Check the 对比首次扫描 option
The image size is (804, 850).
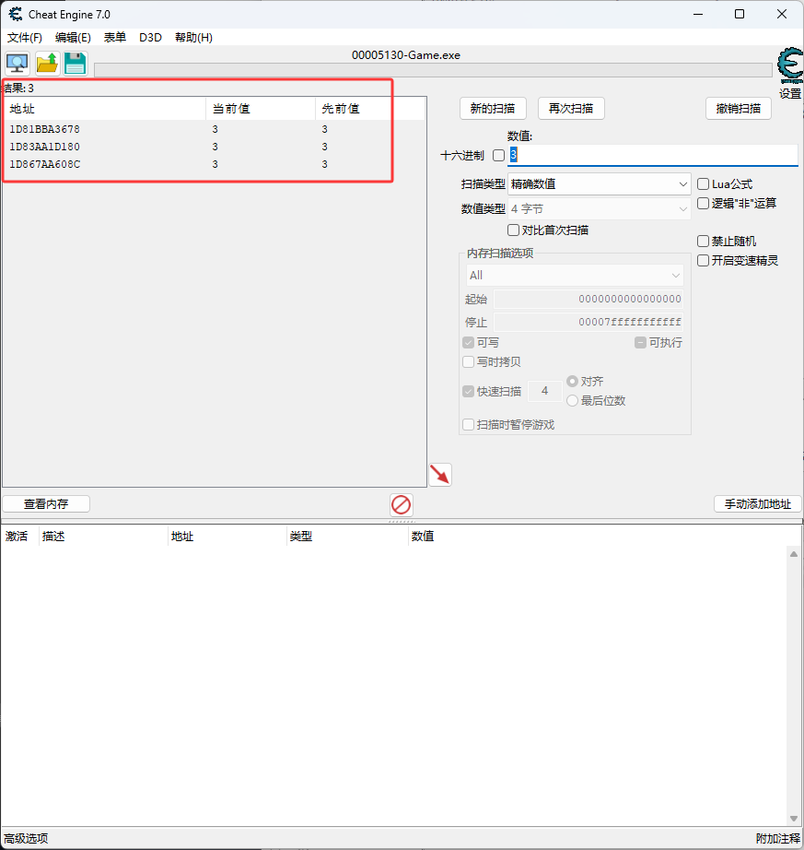tap(513, 230)
